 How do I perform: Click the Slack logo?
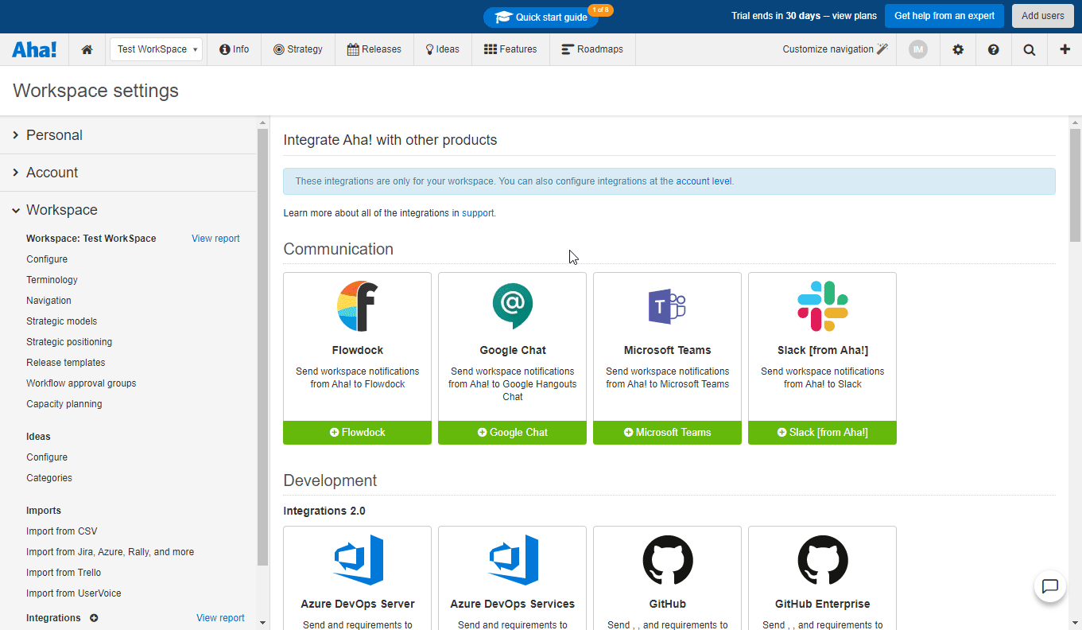[x=823, y=306]
